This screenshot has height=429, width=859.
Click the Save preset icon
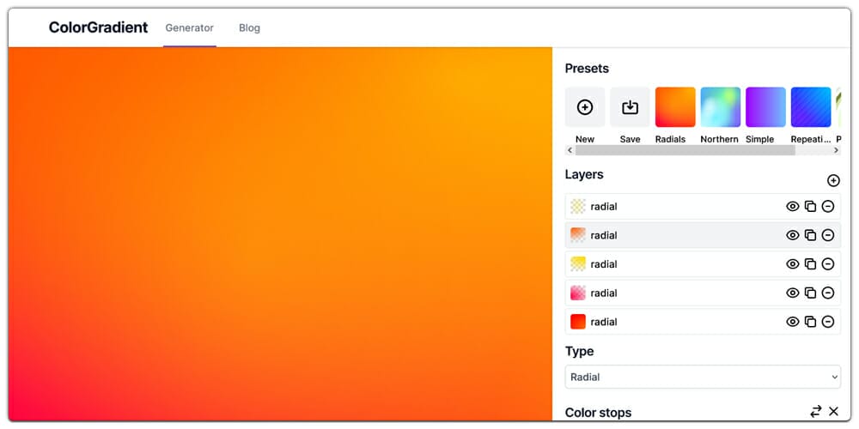(630, 107)
